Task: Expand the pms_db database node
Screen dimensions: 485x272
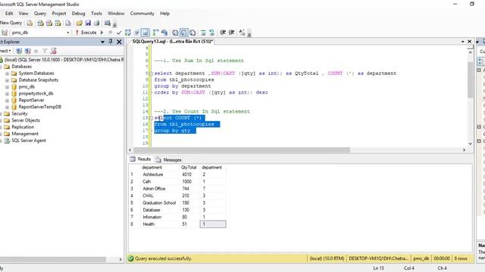Action: coord(7,87)
